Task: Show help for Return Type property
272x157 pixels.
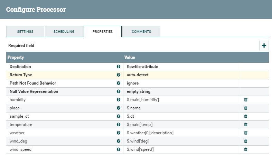Action: [119, 75]
